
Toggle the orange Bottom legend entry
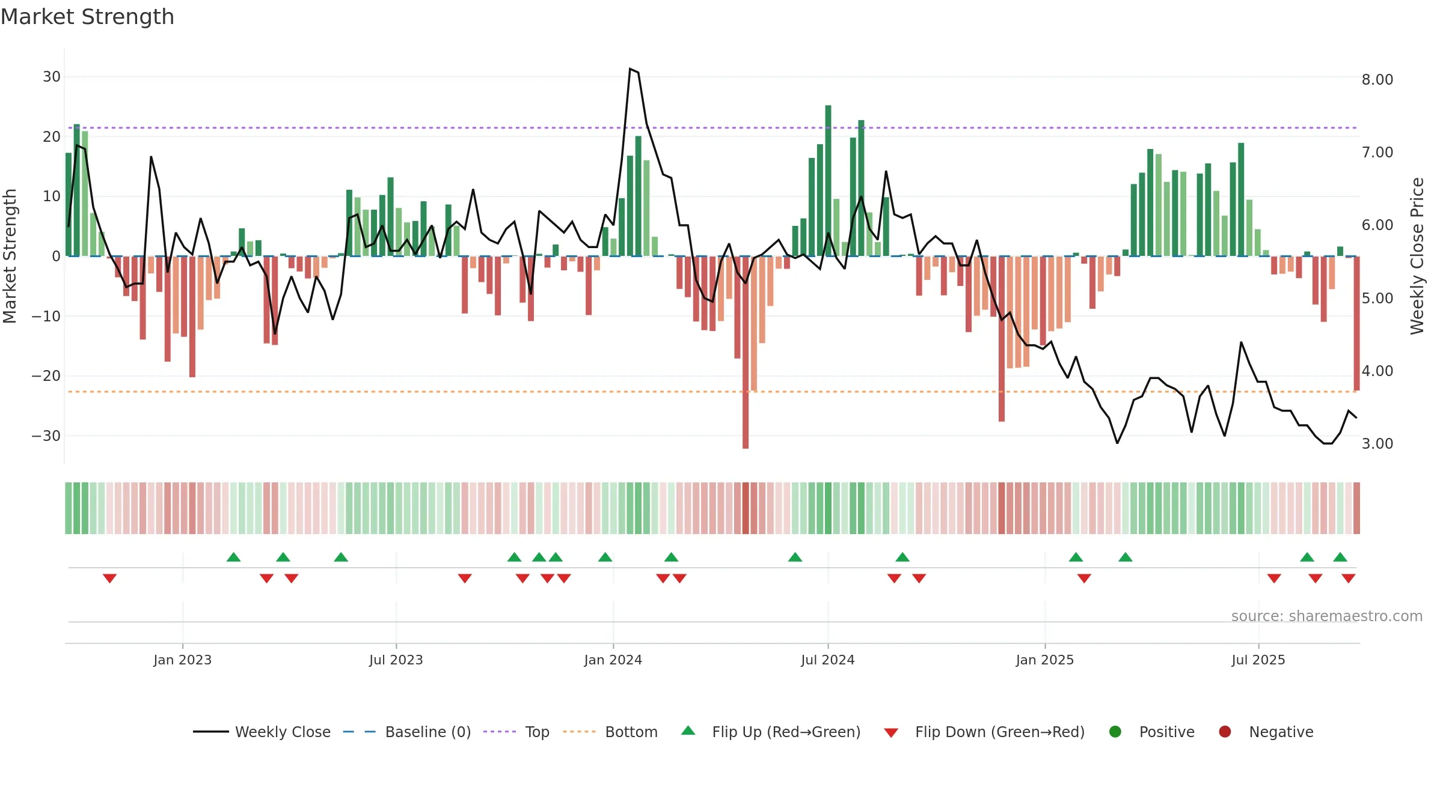(610, 732)
